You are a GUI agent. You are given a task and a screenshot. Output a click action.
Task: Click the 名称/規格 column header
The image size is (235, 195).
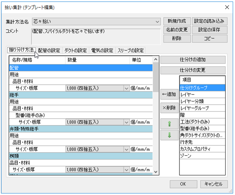[x=37, y=60]
